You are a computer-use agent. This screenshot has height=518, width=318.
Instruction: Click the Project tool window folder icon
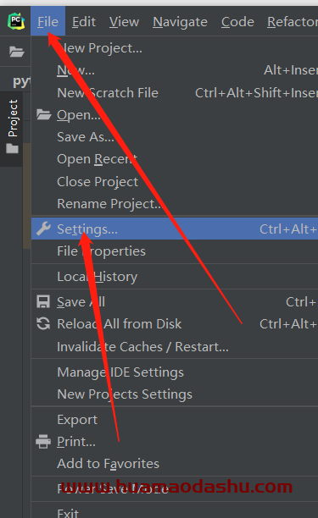pyautogui.click(x=12, y=148)
